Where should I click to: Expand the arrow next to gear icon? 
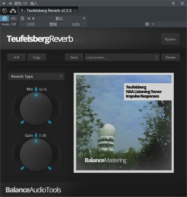pos(153,24)
